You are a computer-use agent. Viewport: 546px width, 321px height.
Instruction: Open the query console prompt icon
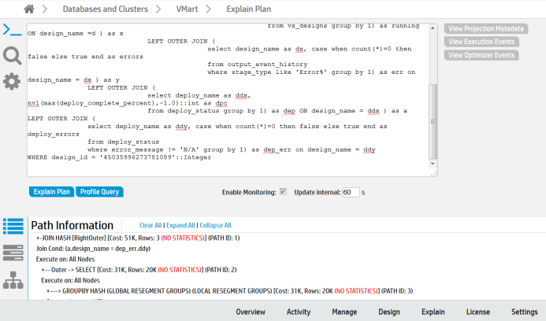(x=12, y=30)
